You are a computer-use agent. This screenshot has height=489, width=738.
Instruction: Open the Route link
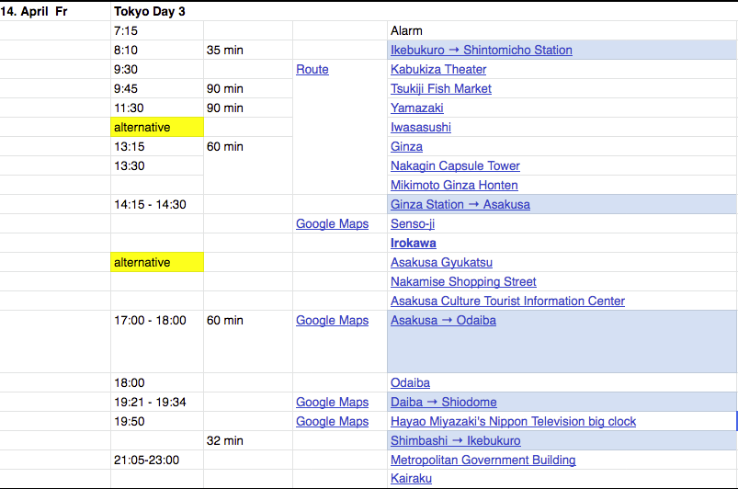(312, 70)
